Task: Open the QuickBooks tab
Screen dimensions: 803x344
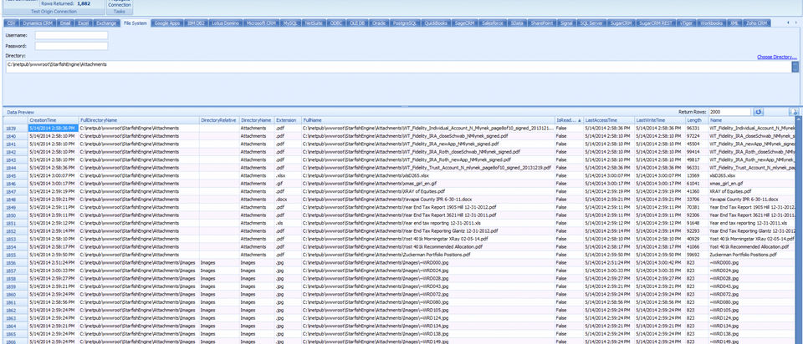Action: pyautogui.click(x=437, y=23)
